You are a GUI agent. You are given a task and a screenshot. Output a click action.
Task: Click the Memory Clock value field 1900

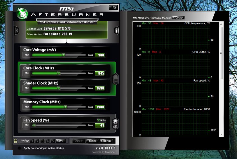point(100,107)
